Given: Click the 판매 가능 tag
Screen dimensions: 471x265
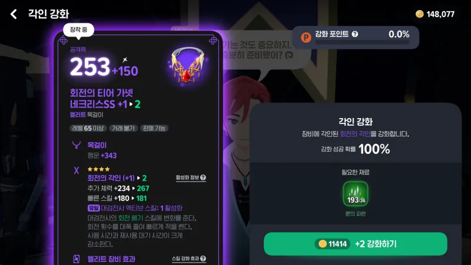Looking at the screenshot, I should (154, 128).
